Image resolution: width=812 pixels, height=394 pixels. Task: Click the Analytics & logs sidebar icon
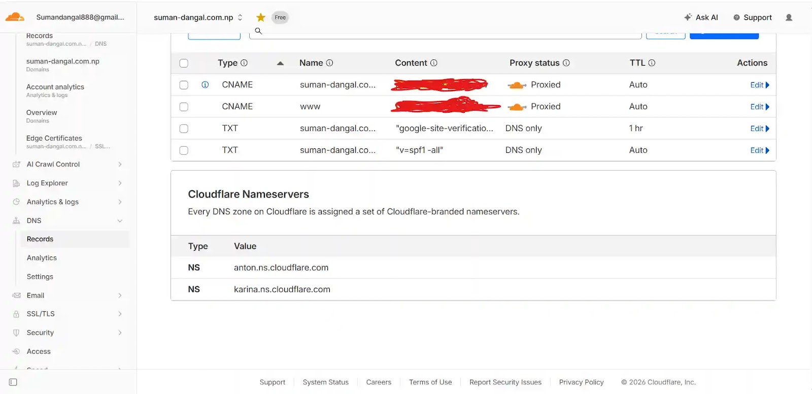pyautogui.click(x=16, y=202)
